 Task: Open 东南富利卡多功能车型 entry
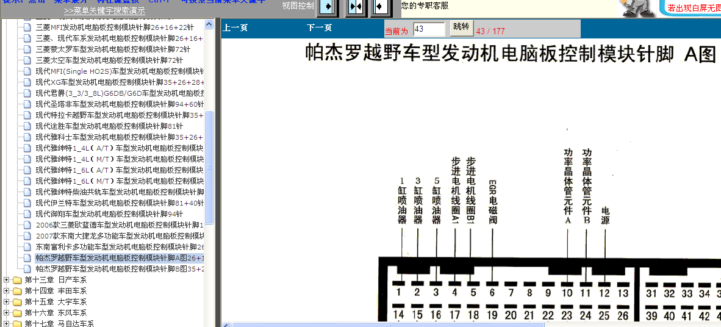[119, 248]
